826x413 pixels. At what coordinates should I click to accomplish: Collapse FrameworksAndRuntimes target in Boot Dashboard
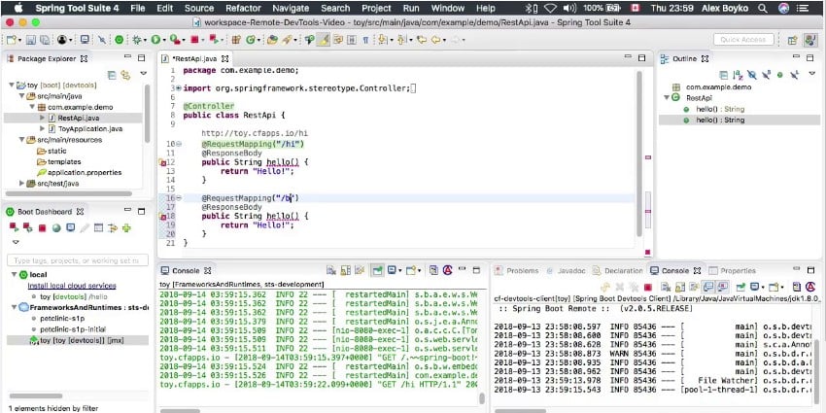[14, 307]
